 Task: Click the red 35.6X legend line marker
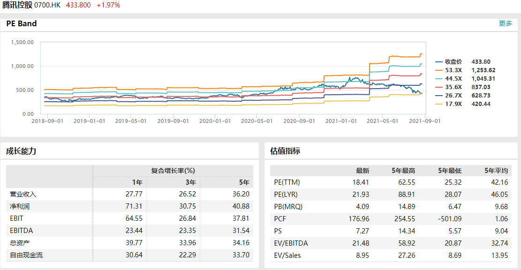(x=439, y=87)
